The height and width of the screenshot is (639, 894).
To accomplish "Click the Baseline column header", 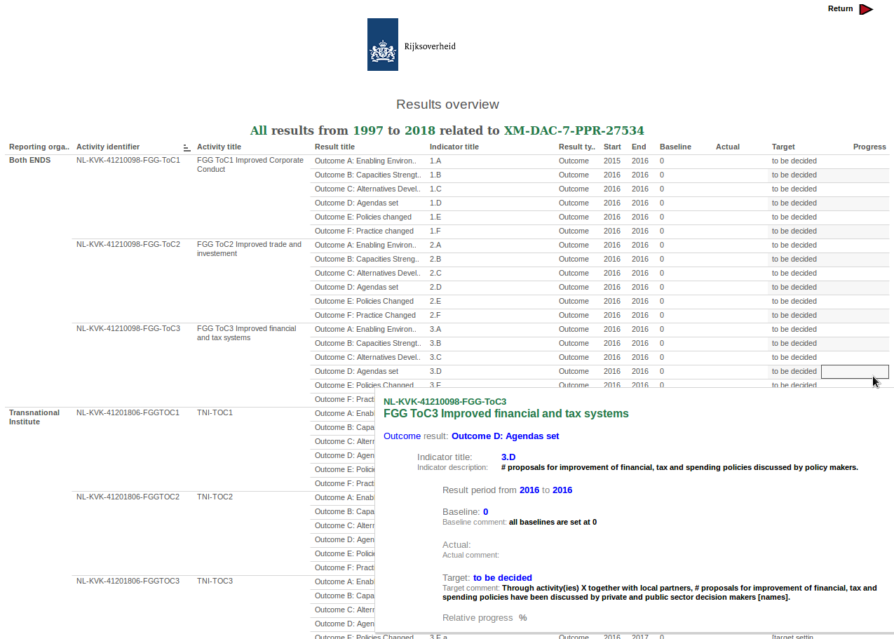I will click(x=675, y=147).
